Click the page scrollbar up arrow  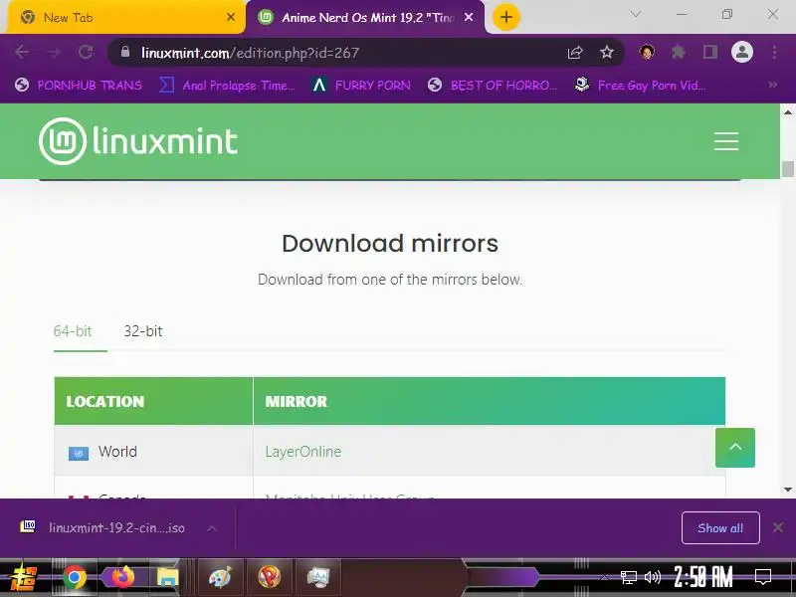click(x=788, y=112)
